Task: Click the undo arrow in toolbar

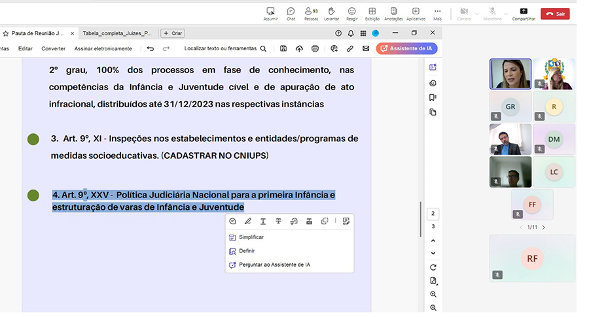Action: [151, 48]
